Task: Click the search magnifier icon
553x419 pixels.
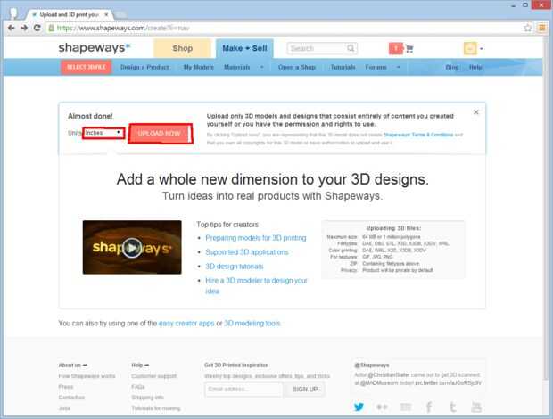Action: pos(351,48)
